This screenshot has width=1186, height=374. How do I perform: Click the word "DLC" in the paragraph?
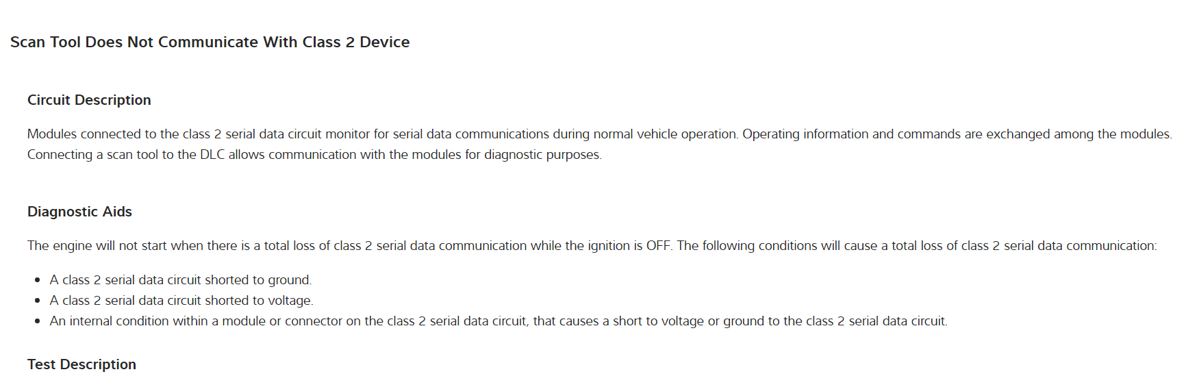212,155
